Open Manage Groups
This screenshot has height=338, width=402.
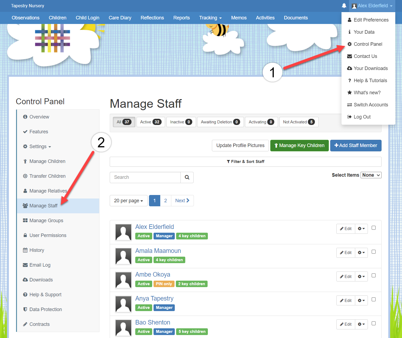pos(58,221)
